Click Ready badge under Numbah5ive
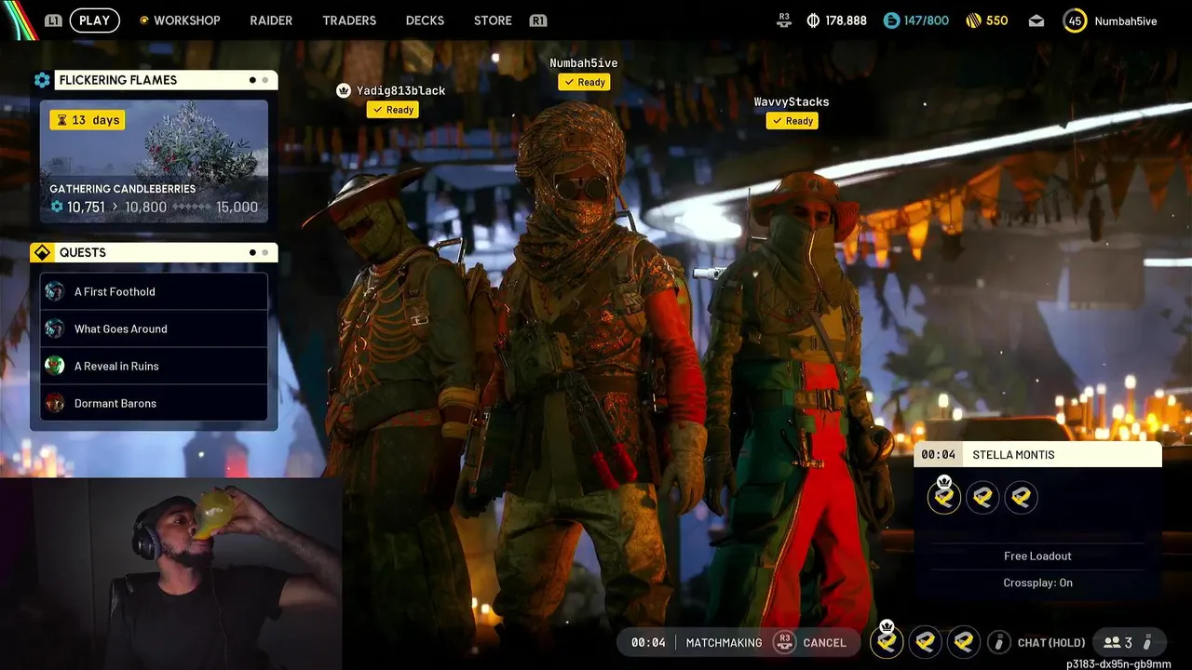Screen dimensions: 1192x670 tap(584, 82)
